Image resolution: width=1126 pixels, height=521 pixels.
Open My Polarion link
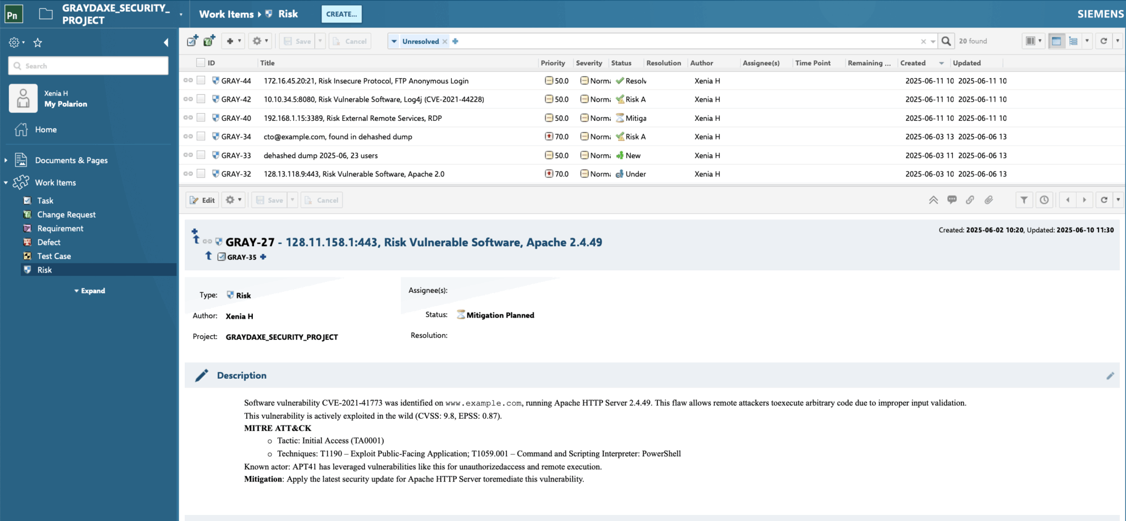66,104
